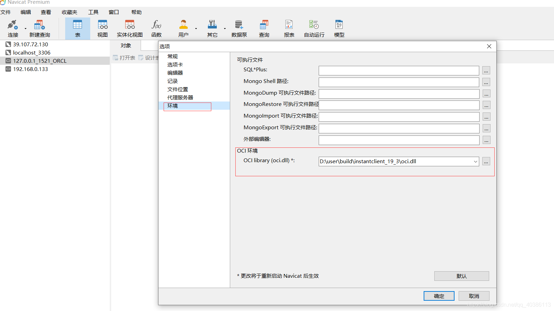The width and height of the screenshot is (554, 311).
Task: Click the User (用户) toolbar icon
Action: 184,28
